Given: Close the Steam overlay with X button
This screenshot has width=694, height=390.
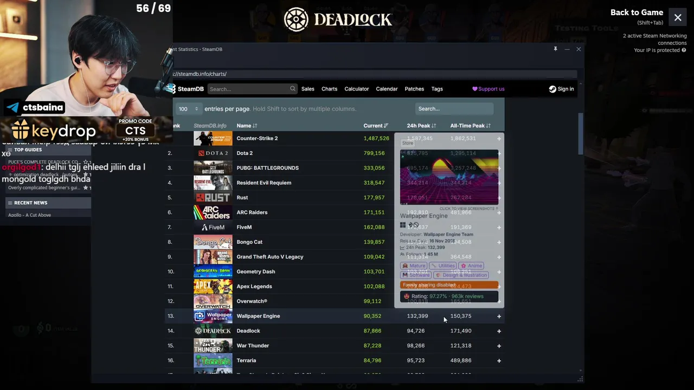Looking at the screenshot, I should (678, 18).
